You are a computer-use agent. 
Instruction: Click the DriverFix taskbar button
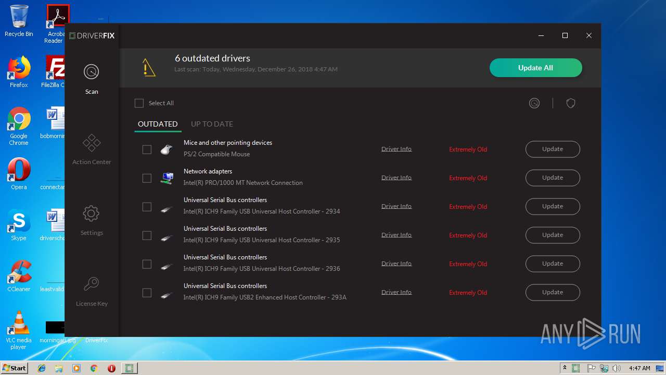pyautogui.click(x=129, y=368)
